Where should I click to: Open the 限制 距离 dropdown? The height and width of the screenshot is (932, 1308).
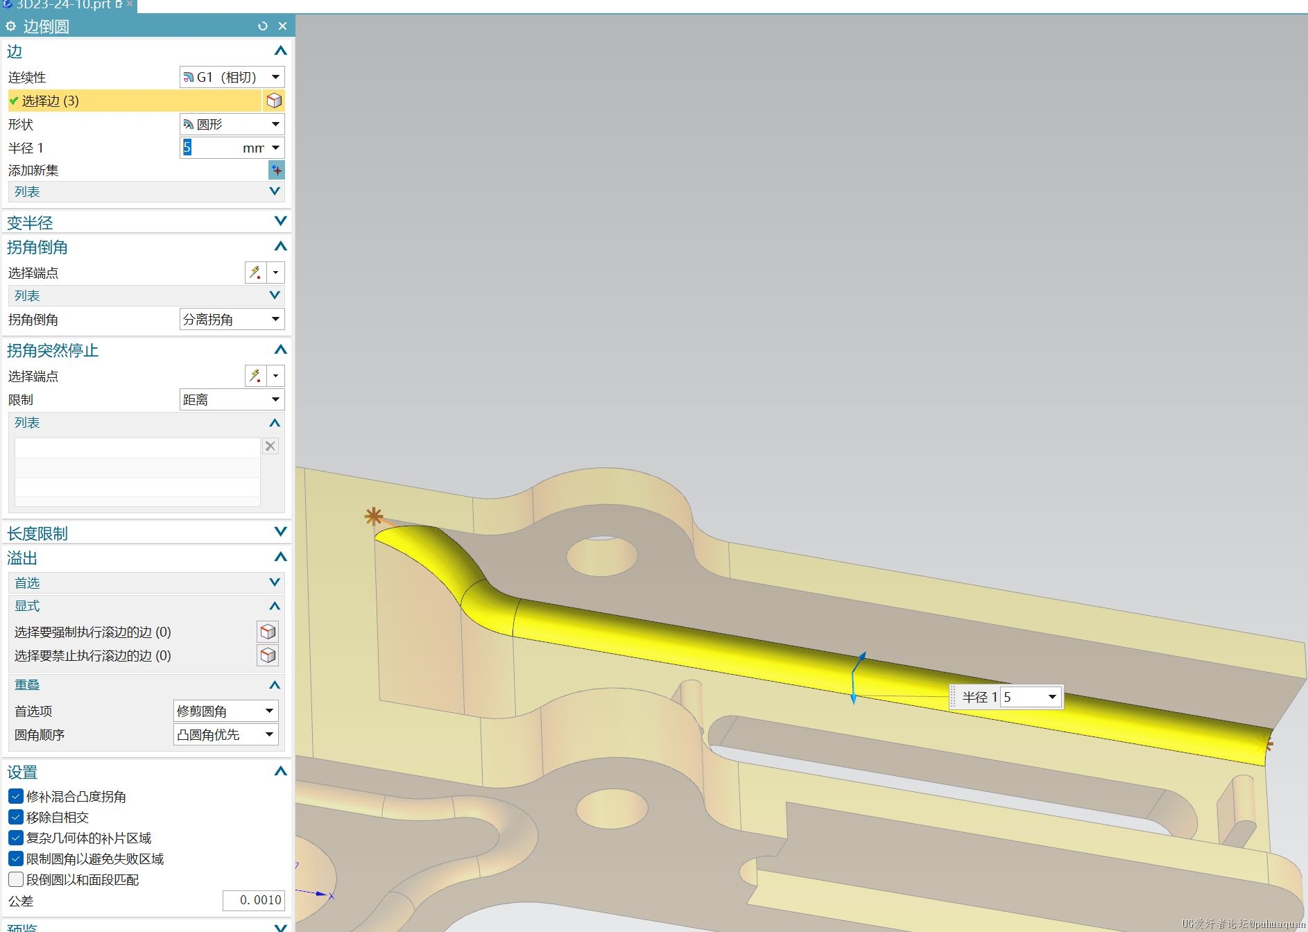pos(232,399)
